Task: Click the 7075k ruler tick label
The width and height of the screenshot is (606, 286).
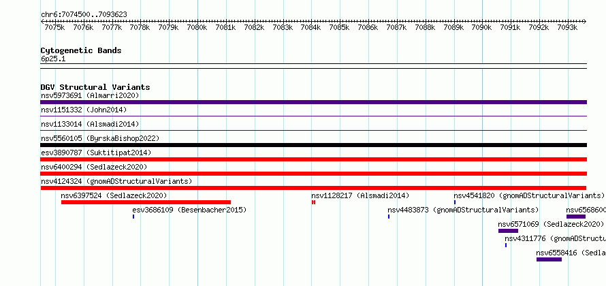Action: click(54, 27)
